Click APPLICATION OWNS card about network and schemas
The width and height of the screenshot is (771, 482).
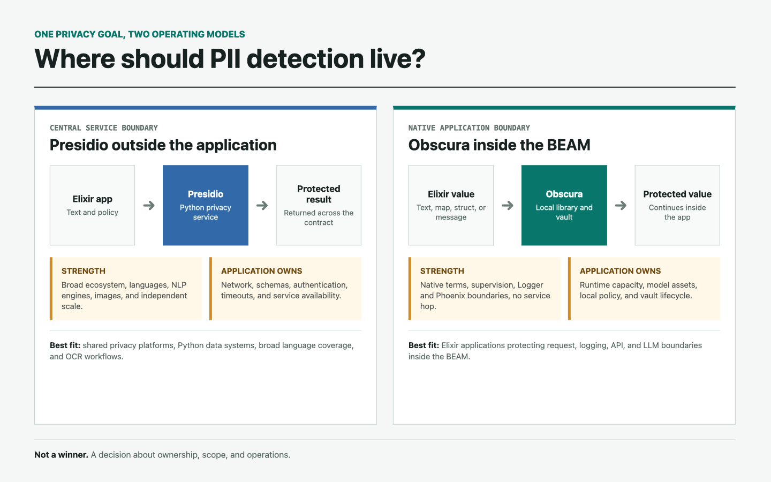tap(285, 289)
